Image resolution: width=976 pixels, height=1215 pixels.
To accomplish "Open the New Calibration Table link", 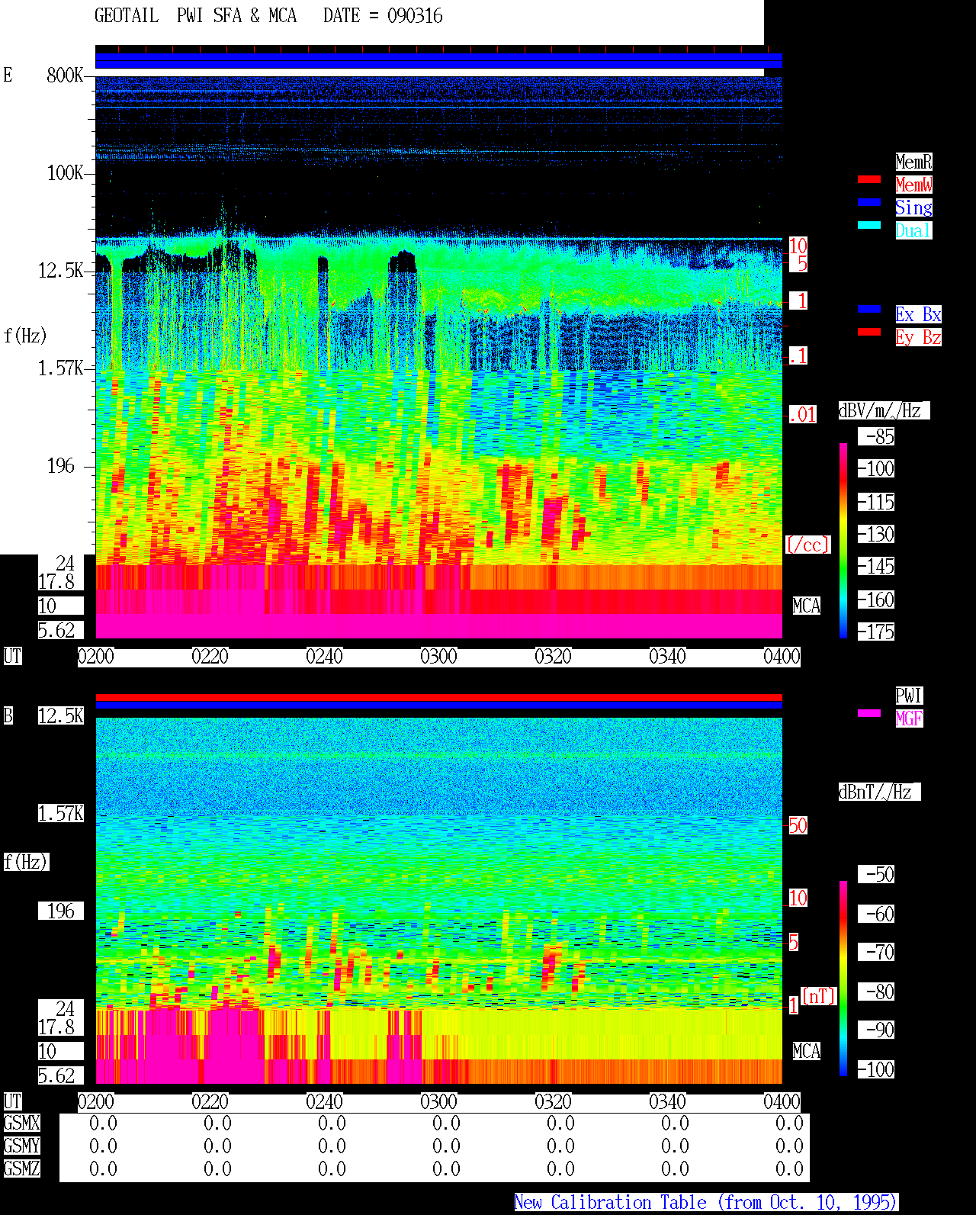I will (706, 1202).
